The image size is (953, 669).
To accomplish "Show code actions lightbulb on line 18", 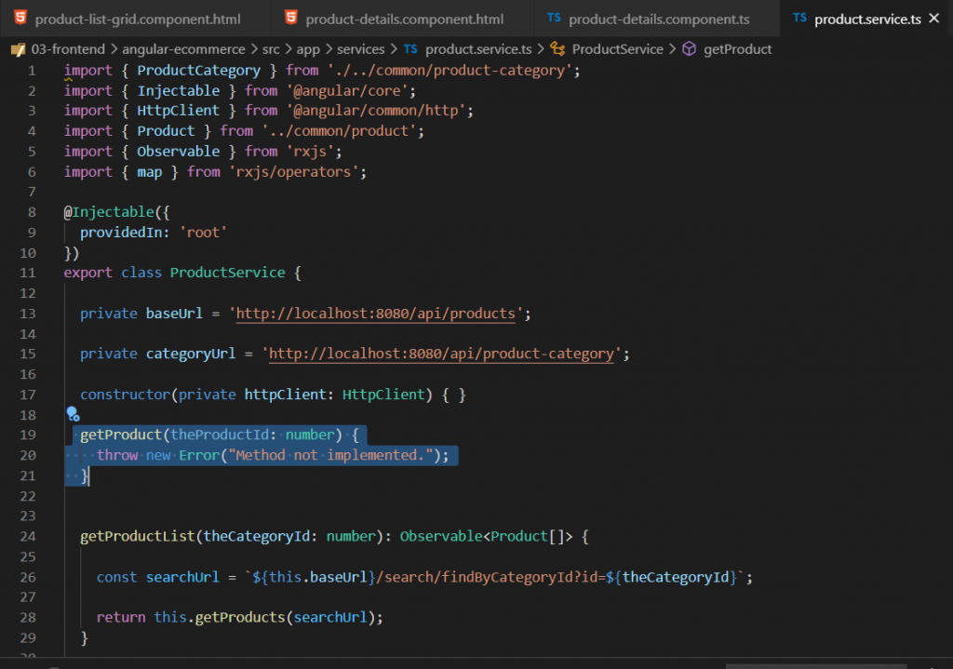I will 73,414.
